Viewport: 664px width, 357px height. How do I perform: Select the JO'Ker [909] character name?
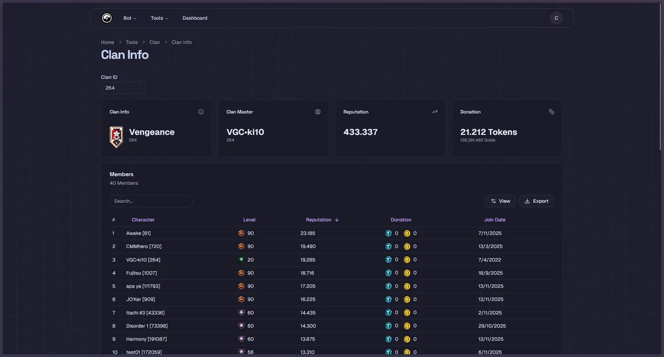coord(141,299)
